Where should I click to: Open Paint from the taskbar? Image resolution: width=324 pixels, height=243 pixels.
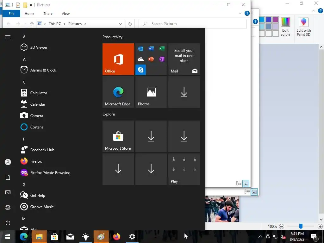point(101,237)
